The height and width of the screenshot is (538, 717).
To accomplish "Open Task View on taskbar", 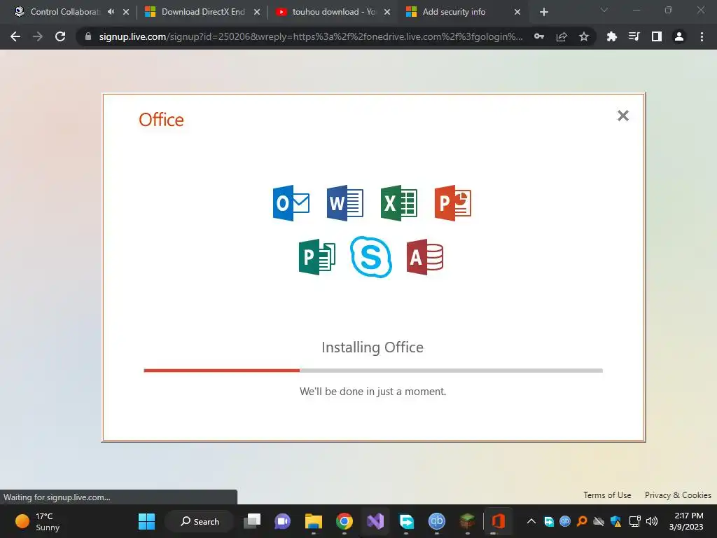I will 252,521.
